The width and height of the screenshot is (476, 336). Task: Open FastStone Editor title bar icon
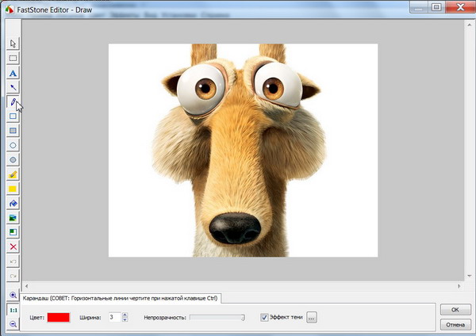pos(10,10)
